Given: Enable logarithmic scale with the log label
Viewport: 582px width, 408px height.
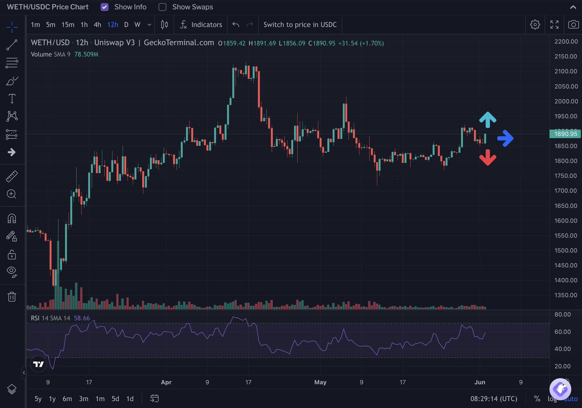Looking at the screenshot, I should pos(552,398).
